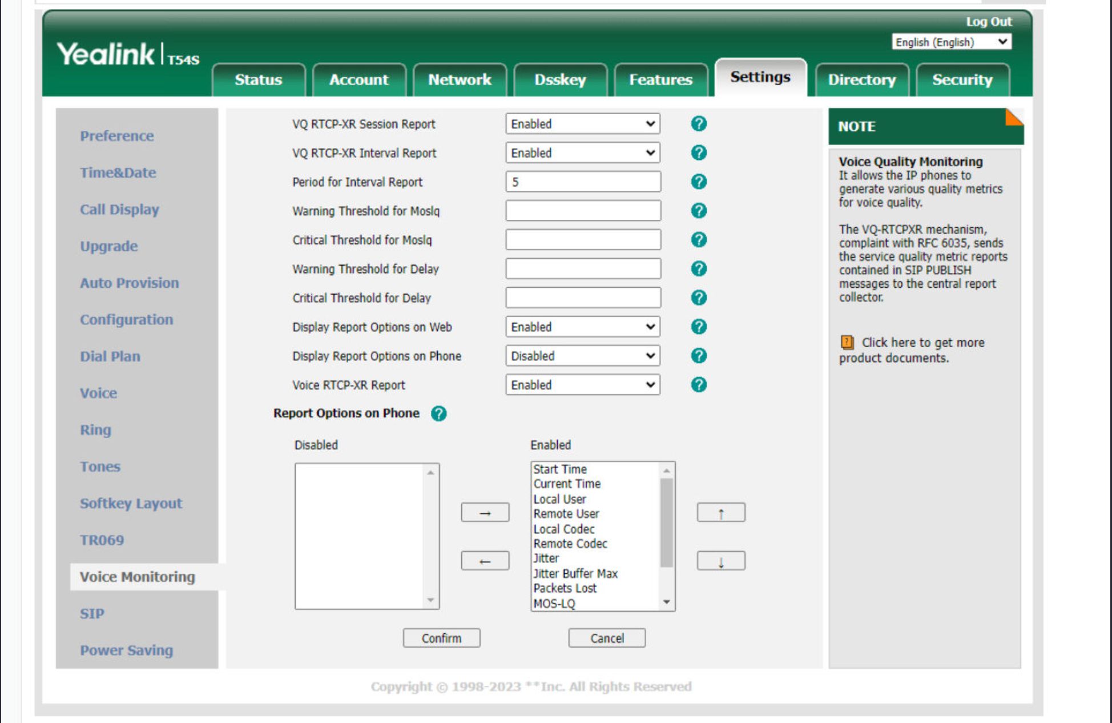This screenshot has height=723, width=1112.
Task: Open the language selection dropdown
Action: (x=951, y=42)
